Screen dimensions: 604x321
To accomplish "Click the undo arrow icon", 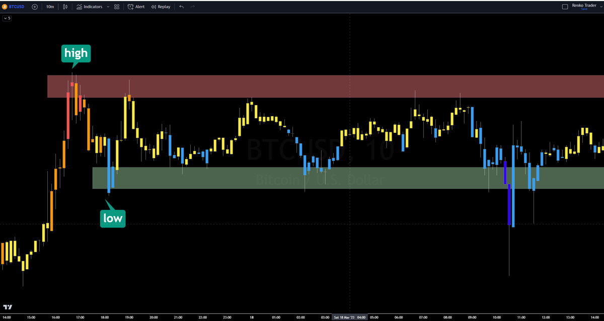I will pyautogui.click(x=181, y=7).
